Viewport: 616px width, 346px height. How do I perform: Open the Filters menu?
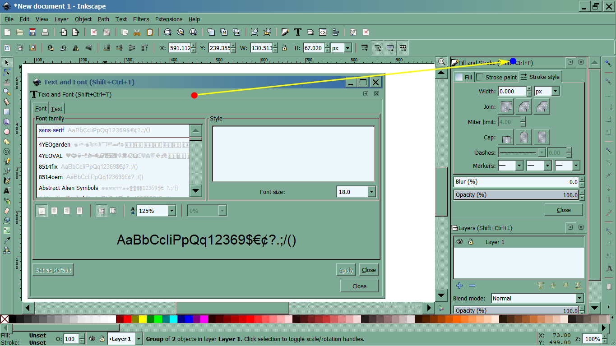click(x=141, y=19)
